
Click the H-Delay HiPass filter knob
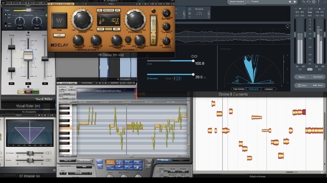[x=116, y=41]
